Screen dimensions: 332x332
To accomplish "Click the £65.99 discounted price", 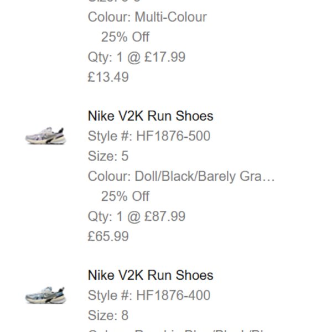I will (108, 236).
